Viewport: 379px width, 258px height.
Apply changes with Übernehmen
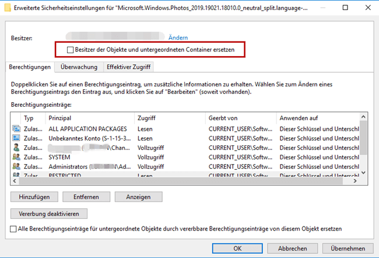click(348, 249)
